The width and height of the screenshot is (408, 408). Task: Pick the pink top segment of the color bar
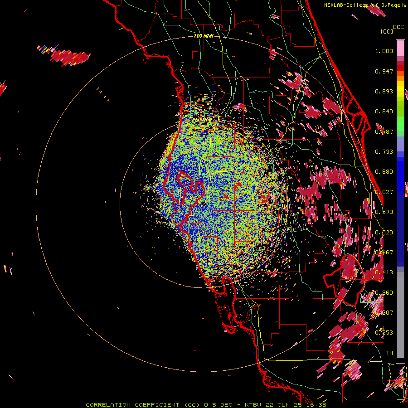[400, 48]
